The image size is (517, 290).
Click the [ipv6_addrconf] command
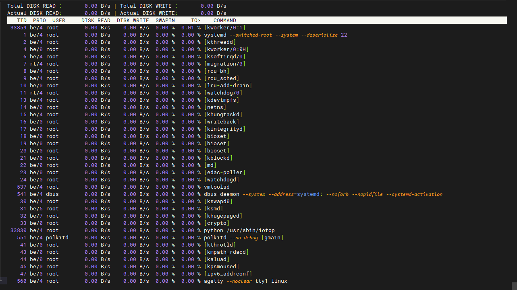pos(228,274)
